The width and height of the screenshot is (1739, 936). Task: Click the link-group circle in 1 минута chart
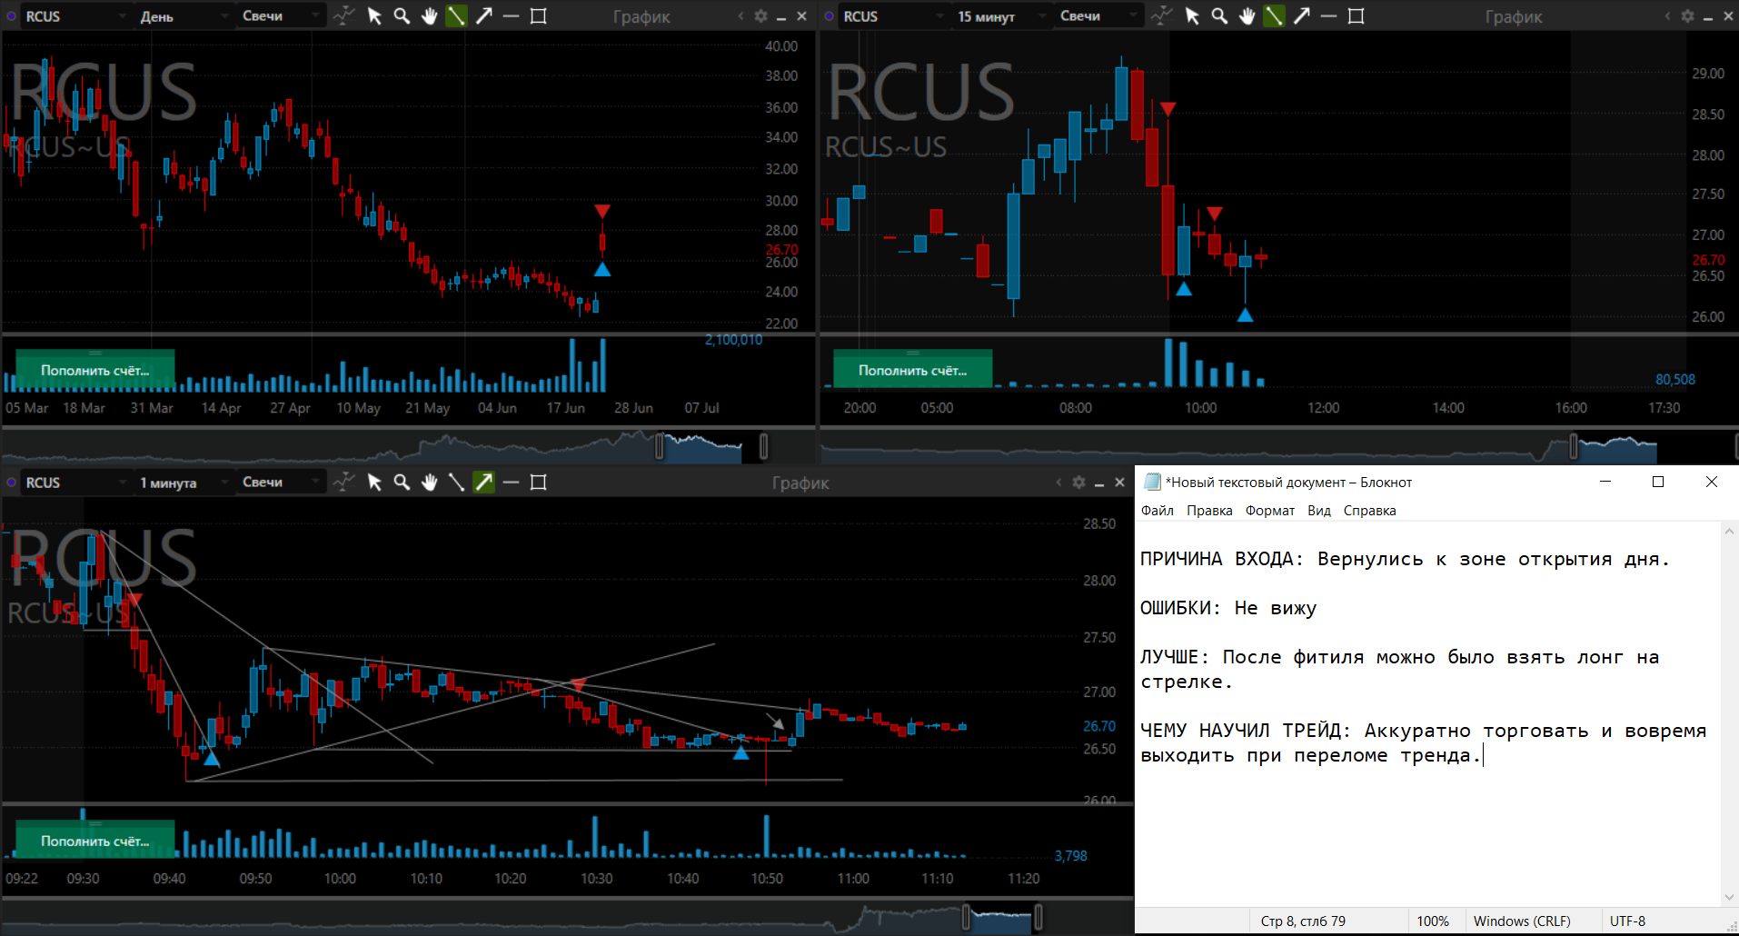[12, 483]
